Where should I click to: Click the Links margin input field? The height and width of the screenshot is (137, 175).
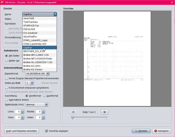click(x=18, y=111)
